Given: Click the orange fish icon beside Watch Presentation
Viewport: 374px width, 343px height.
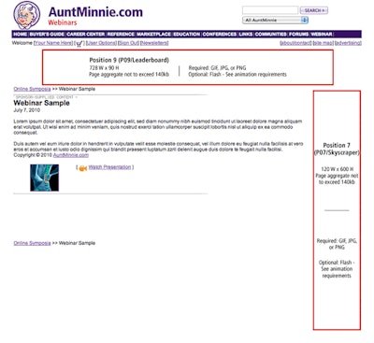Looking at the screenshot, I should [82, 168].
